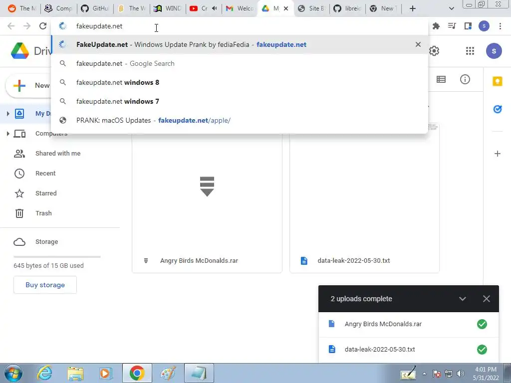Switch to the Gmail Welcome tab
Screen dimensions: 511x383
pos(240,8)
